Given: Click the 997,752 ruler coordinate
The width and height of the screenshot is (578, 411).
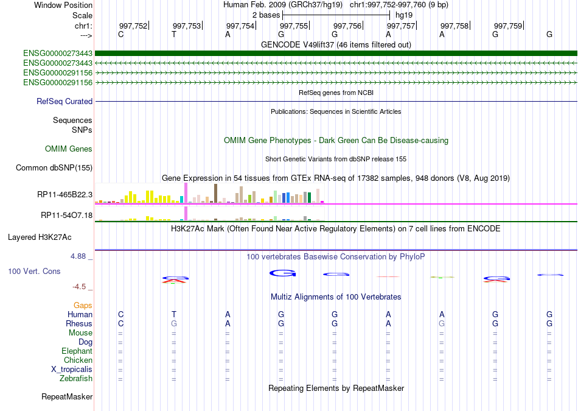Looking at the screenshot, I should (133, 26).
